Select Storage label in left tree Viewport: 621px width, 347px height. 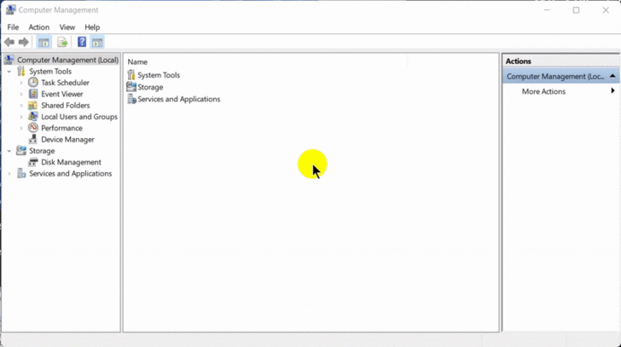[x=42, y=151]
